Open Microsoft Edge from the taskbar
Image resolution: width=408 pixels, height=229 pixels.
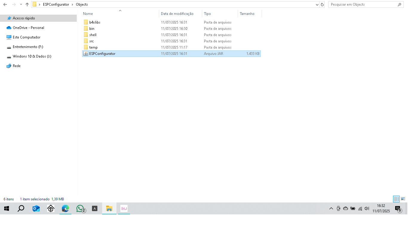click(65, 208)
